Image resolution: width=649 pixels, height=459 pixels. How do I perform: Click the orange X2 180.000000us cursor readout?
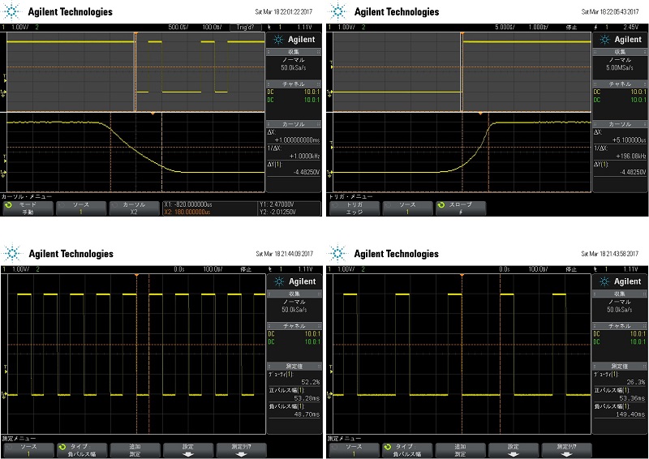tap(187, 212)
